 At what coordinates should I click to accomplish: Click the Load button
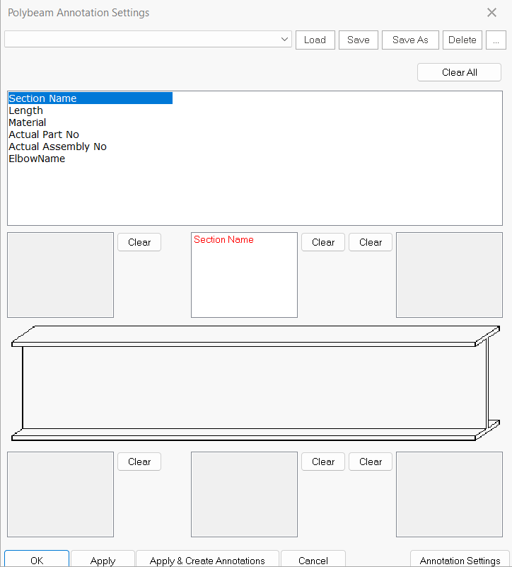tap(315, 40)
